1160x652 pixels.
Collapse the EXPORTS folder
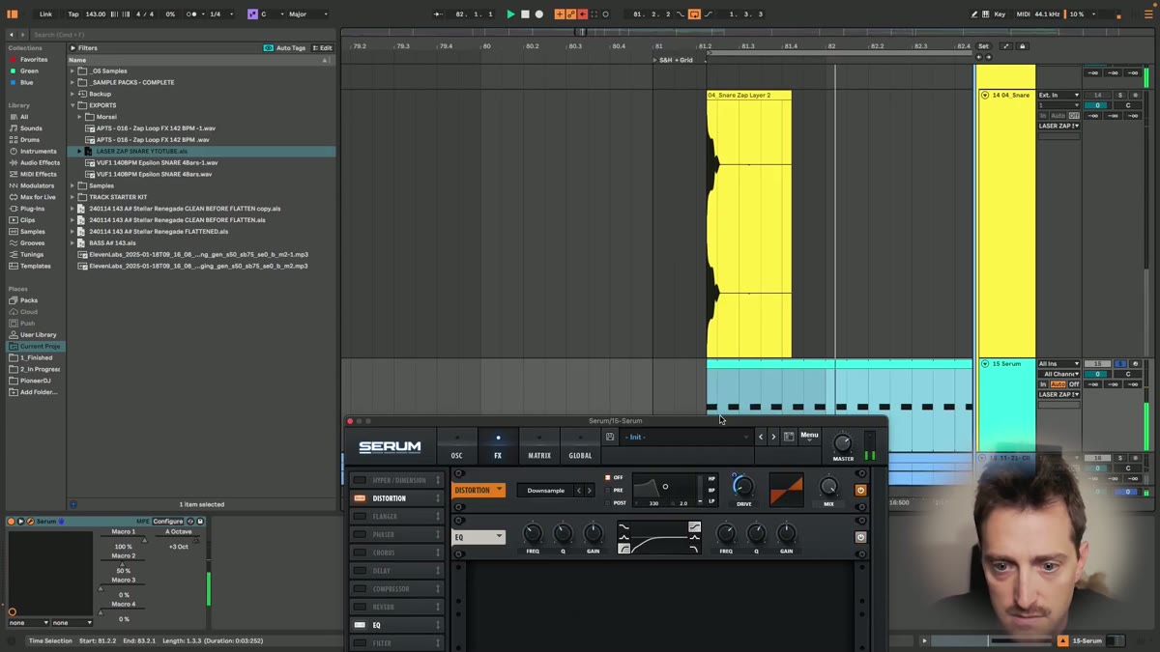pyautogui.click(x=72, y=105)
